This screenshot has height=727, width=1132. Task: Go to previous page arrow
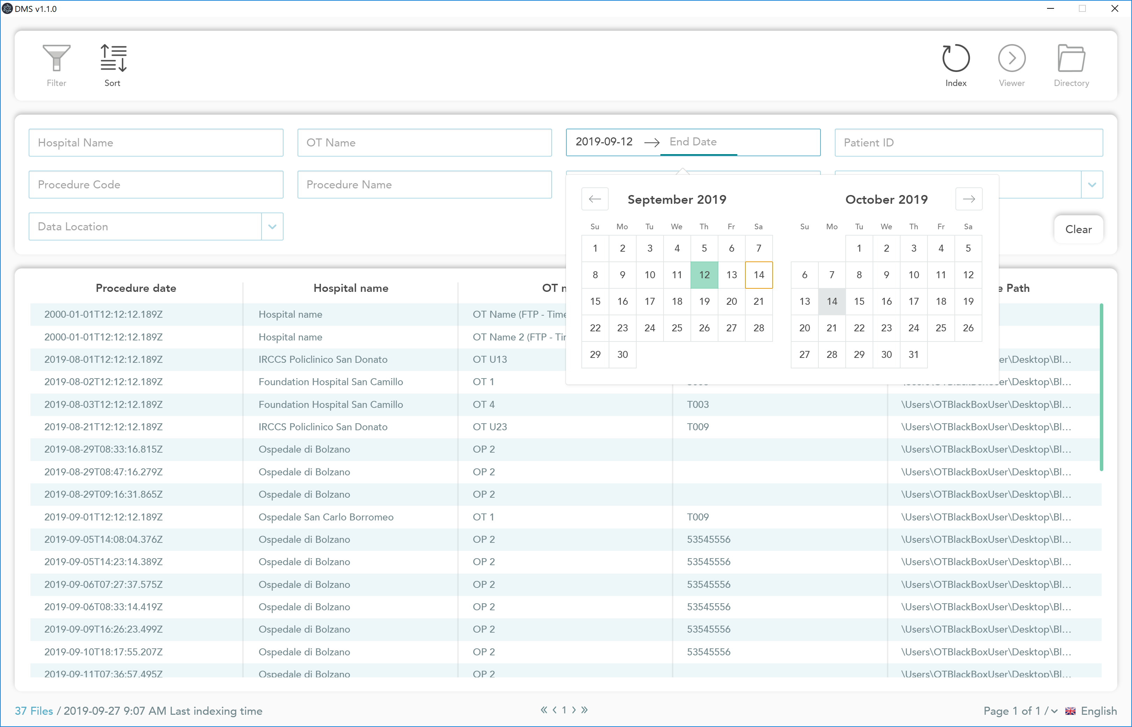point(555,710)
